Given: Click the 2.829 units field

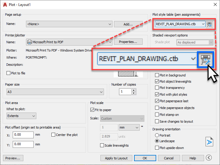Looking at the screenshot, I should pyautogui.click(x=109, y=137).
